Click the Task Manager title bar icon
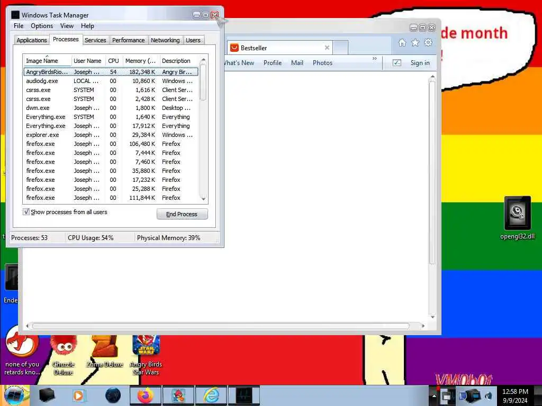Image resolution: width=542 pixels, height=406 pixels. [x=15, y=15]
